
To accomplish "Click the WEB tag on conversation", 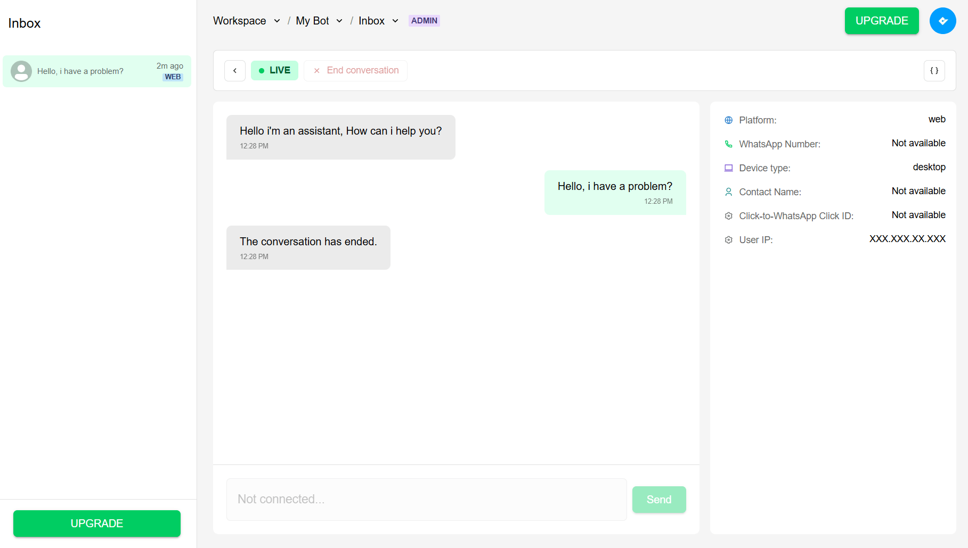I will coord(173,77).
